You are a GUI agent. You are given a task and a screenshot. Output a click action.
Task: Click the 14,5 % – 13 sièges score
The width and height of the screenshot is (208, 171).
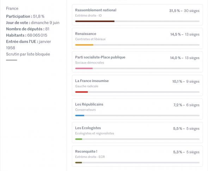(185, 34)
